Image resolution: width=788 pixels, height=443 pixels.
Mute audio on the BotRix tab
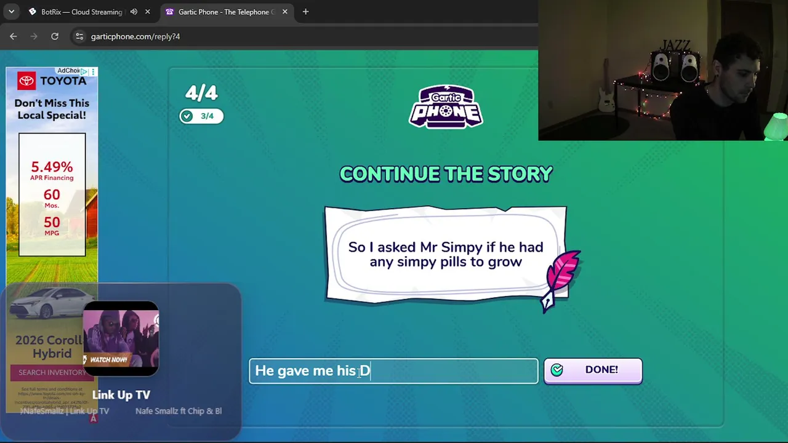(x=134, y=12)
